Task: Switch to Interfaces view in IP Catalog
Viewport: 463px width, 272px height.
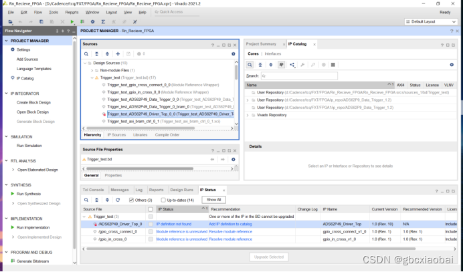Action: [x=273, y=53]
